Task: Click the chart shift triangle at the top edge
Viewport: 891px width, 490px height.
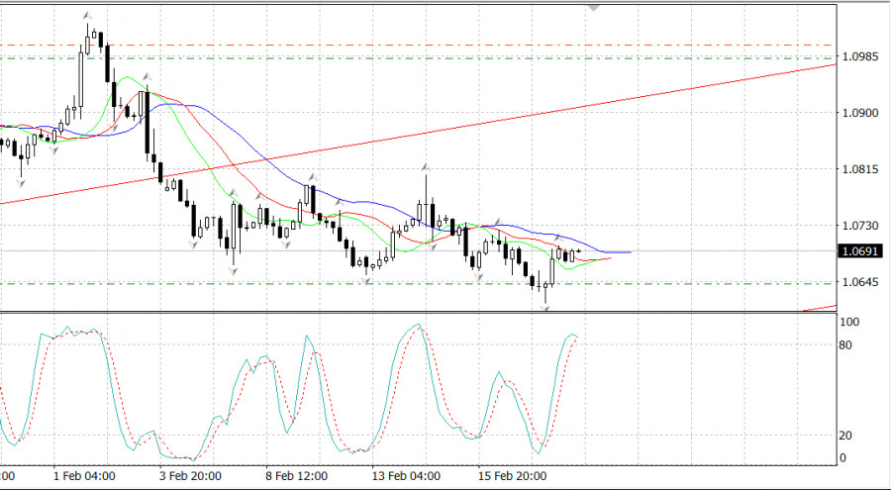Action: 594,7
